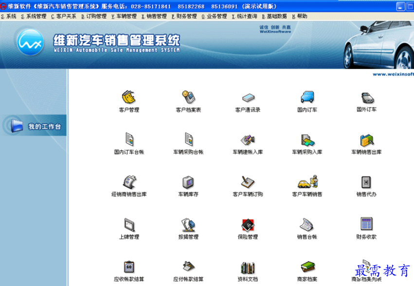Launch the 上牌管理 icon
The image size is (414, 286).
click(x=129, y=225)
